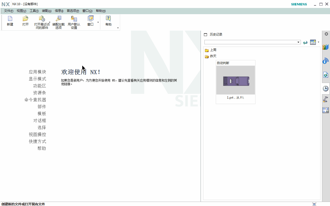Click the 应用模块 link

[x=37, y=72]
